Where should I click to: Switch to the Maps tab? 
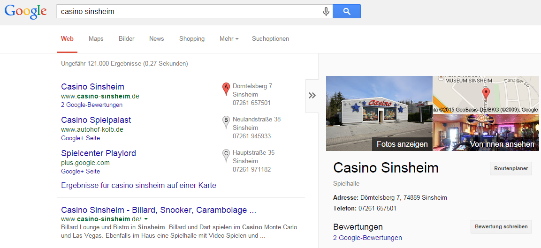pos(96,38)
